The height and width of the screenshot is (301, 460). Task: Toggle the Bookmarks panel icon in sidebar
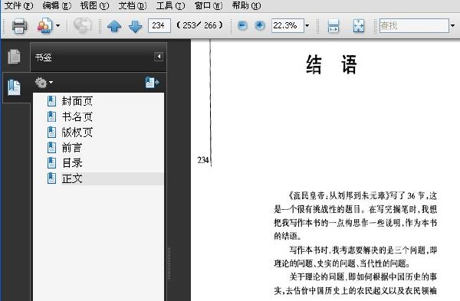pyautogui.click(x=15, y=87)
